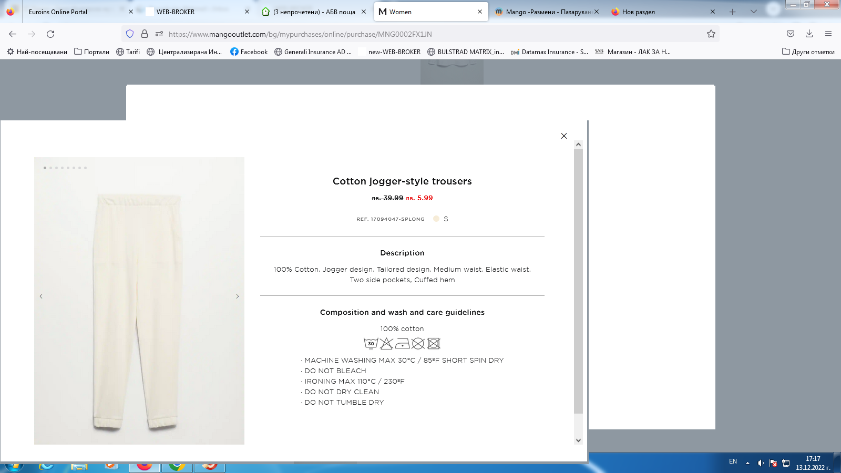Go back to the previous page

pos(13,34)
